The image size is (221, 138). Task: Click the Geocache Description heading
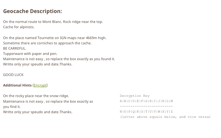click(x=33, y=11)
